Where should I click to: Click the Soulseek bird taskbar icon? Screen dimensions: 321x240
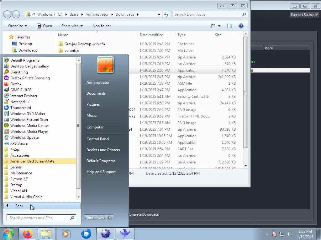click(x=125, y=234)
